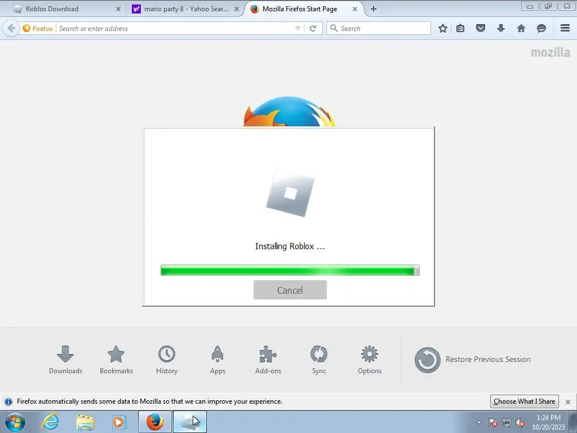Open Options gear shortcut

[370, 360]
